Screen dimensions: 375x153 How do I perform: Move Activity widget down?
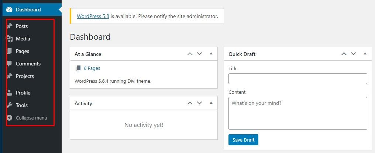[x=199, y=103]
